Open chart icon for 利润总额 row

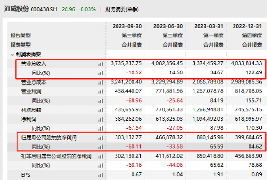100,110
